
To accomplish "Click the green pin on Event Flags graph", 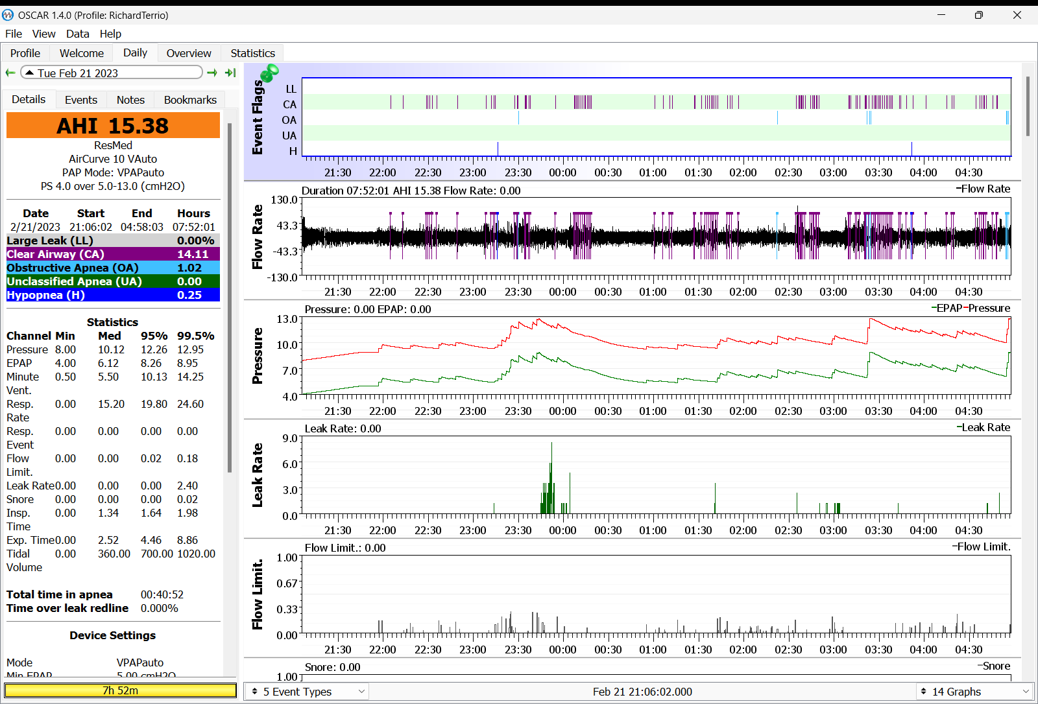I will pyautogui.click(x=270, y=73).
